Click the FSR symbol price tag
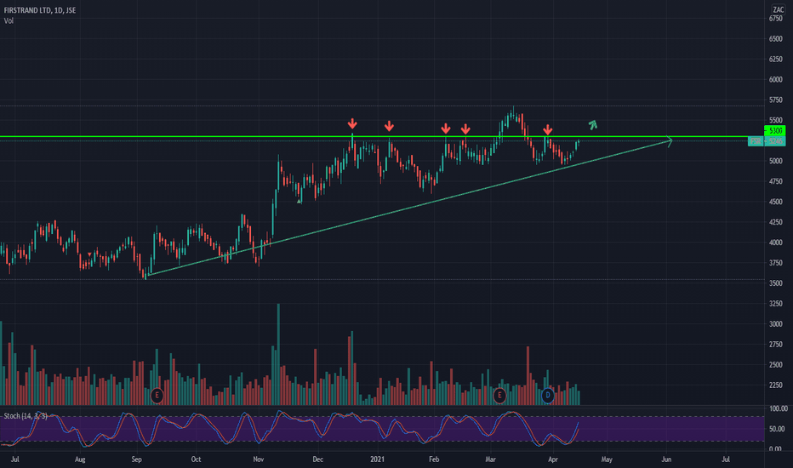This screenshot has height=468, width=793. [x=756, y=141]
